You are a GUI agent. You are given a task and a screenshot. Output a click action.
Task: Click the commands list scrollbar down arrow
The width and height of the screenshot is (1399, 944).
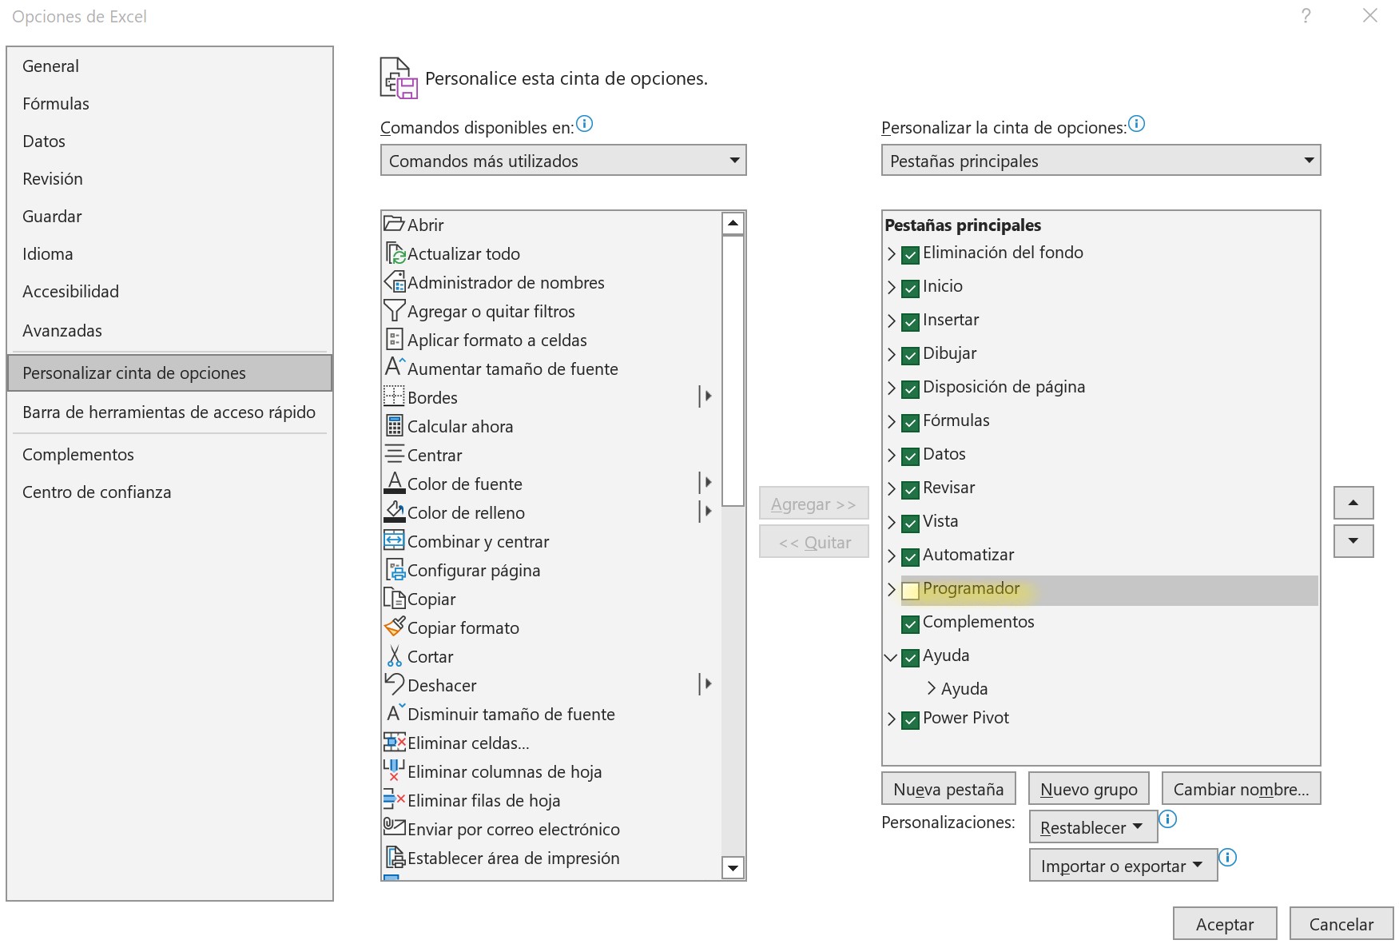[731, 868]
